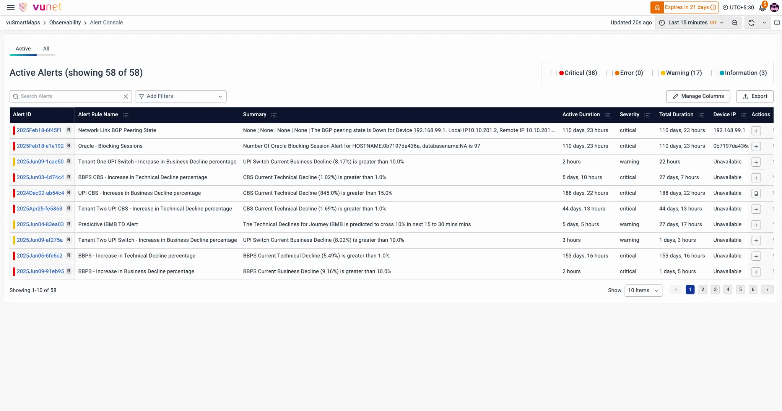
Task: Open alert 2025Feb18-6f45f1 link
Action: (39, 130)
